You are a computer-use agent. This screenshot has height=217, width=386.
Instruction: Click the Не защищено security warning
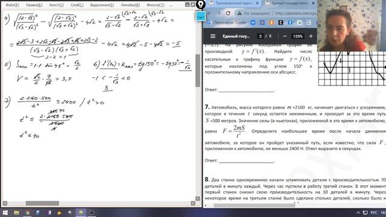(253, 13)
